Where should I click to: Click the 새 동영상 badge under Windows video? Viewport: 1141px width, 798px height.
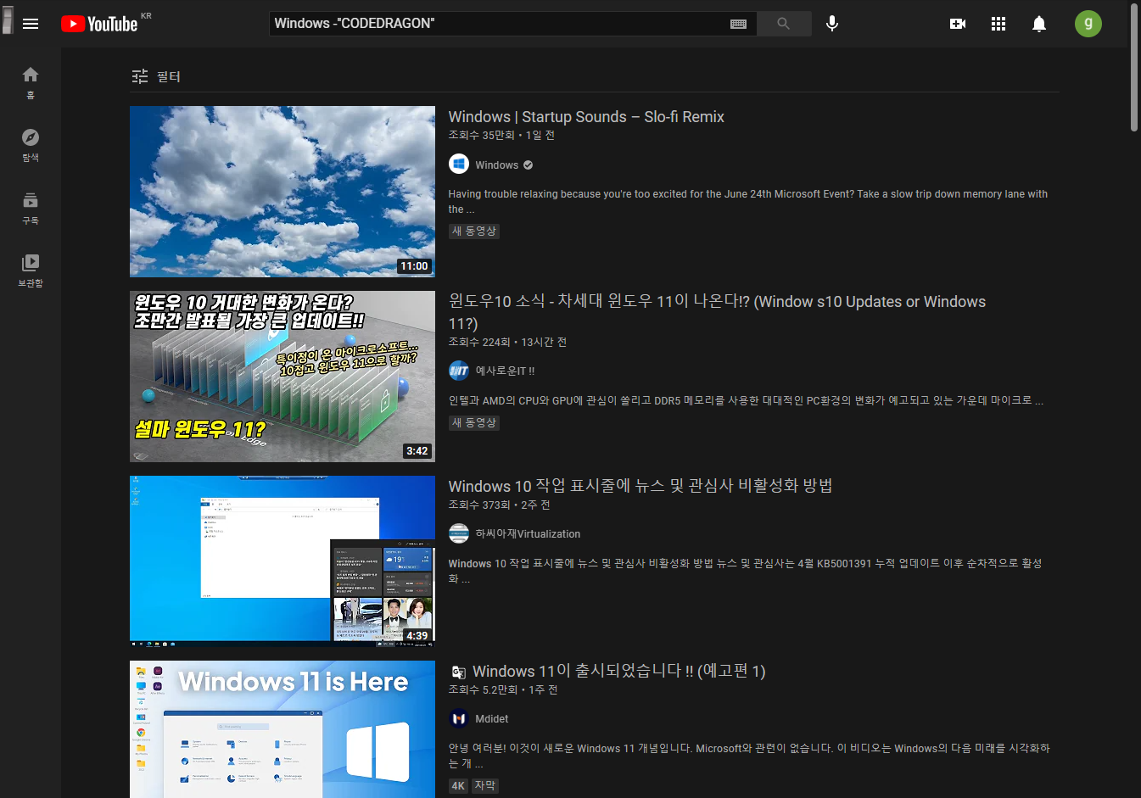coord(474,232)
